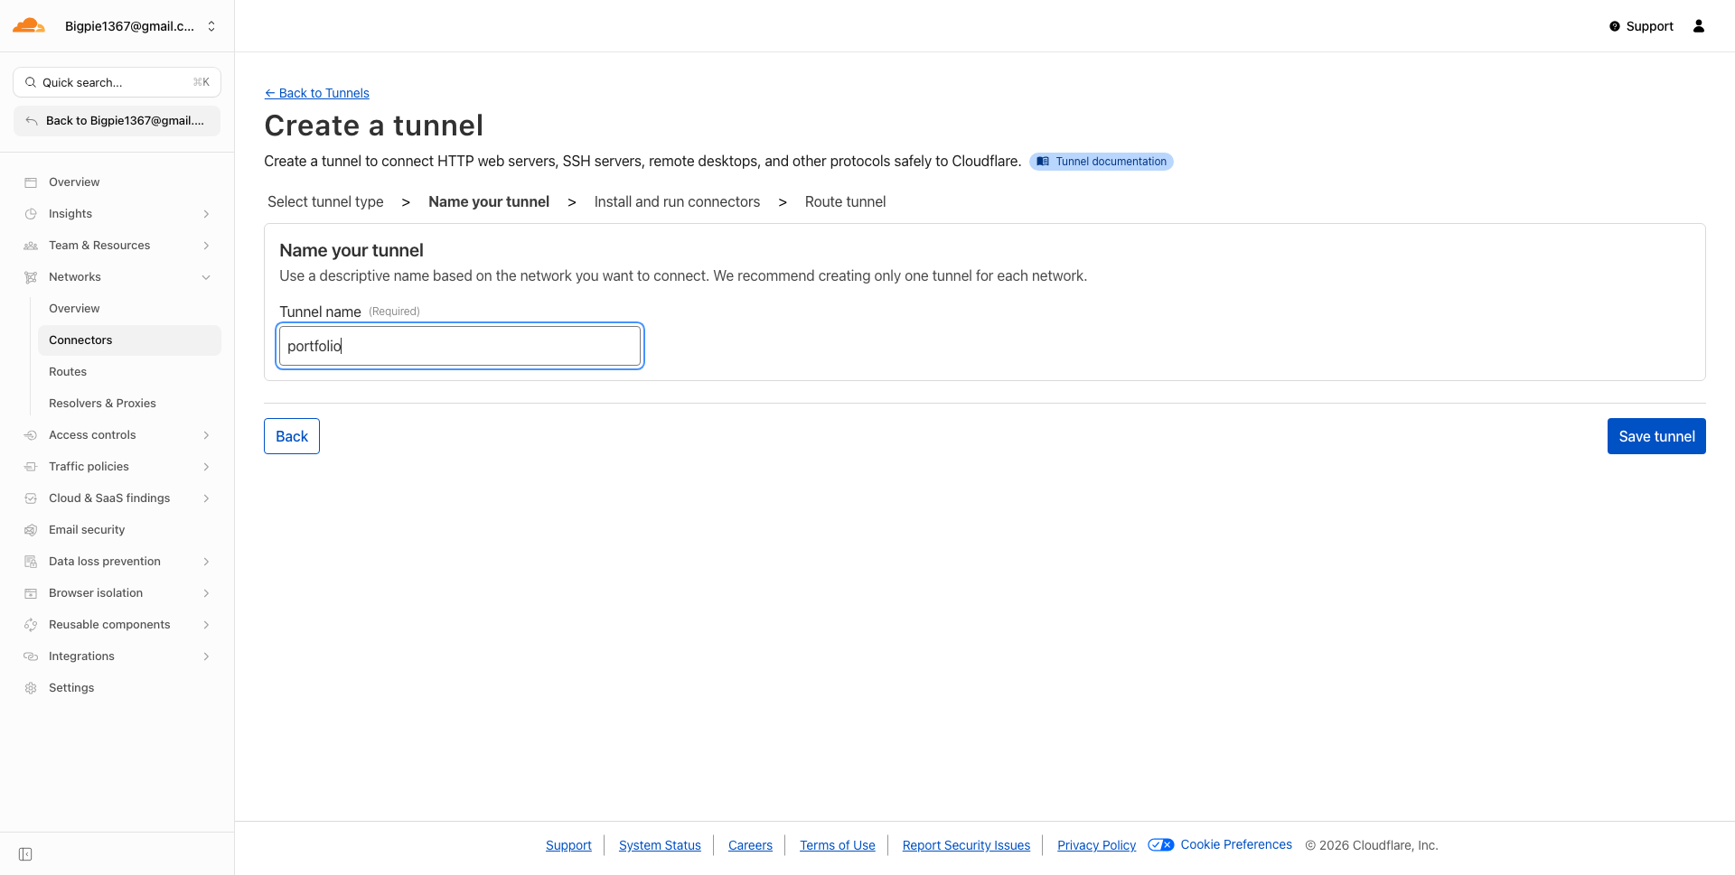Collapse sidebar using bottom panel icon
The width and height of the screenshot is (1735, 875).
(x=25, y=854)
